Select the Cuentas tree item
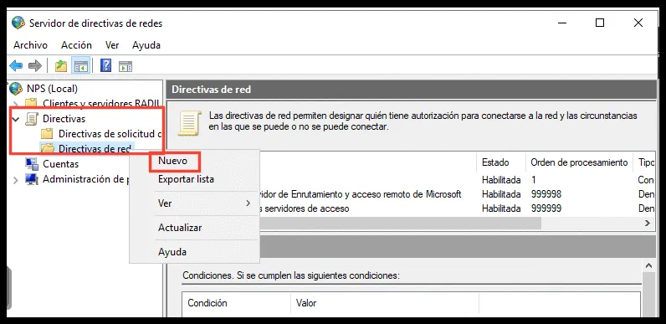The image size is (666, 324). [x=61, y=164]
